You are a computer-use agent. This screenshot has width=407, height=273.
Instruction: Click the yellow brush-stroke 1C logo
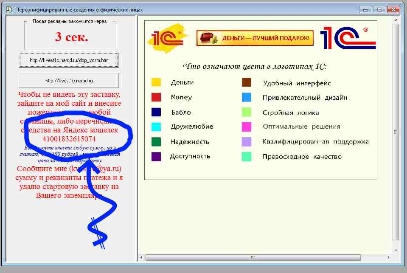[168, 38]
